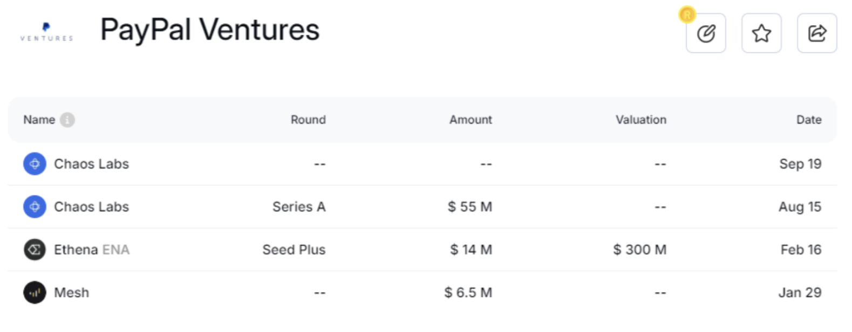852x332 pixels.
Task: Click the Chaos Labs logo in Sep 19 row
Action: click(x=35, y=164)
